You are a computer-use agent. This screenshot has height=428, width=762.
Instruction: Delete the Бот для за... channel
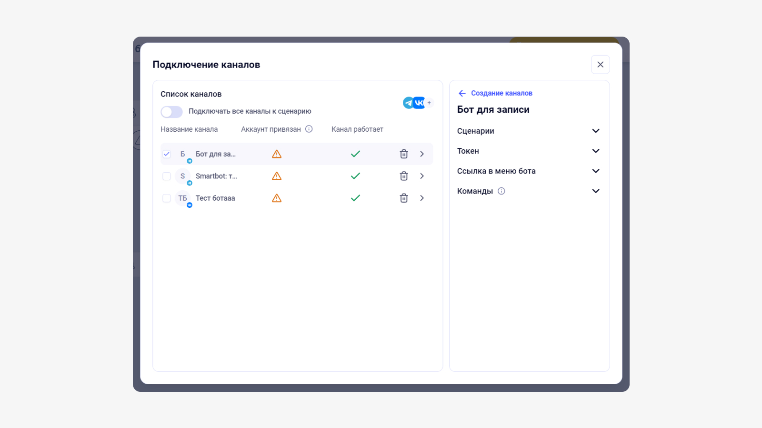[404, 154]
